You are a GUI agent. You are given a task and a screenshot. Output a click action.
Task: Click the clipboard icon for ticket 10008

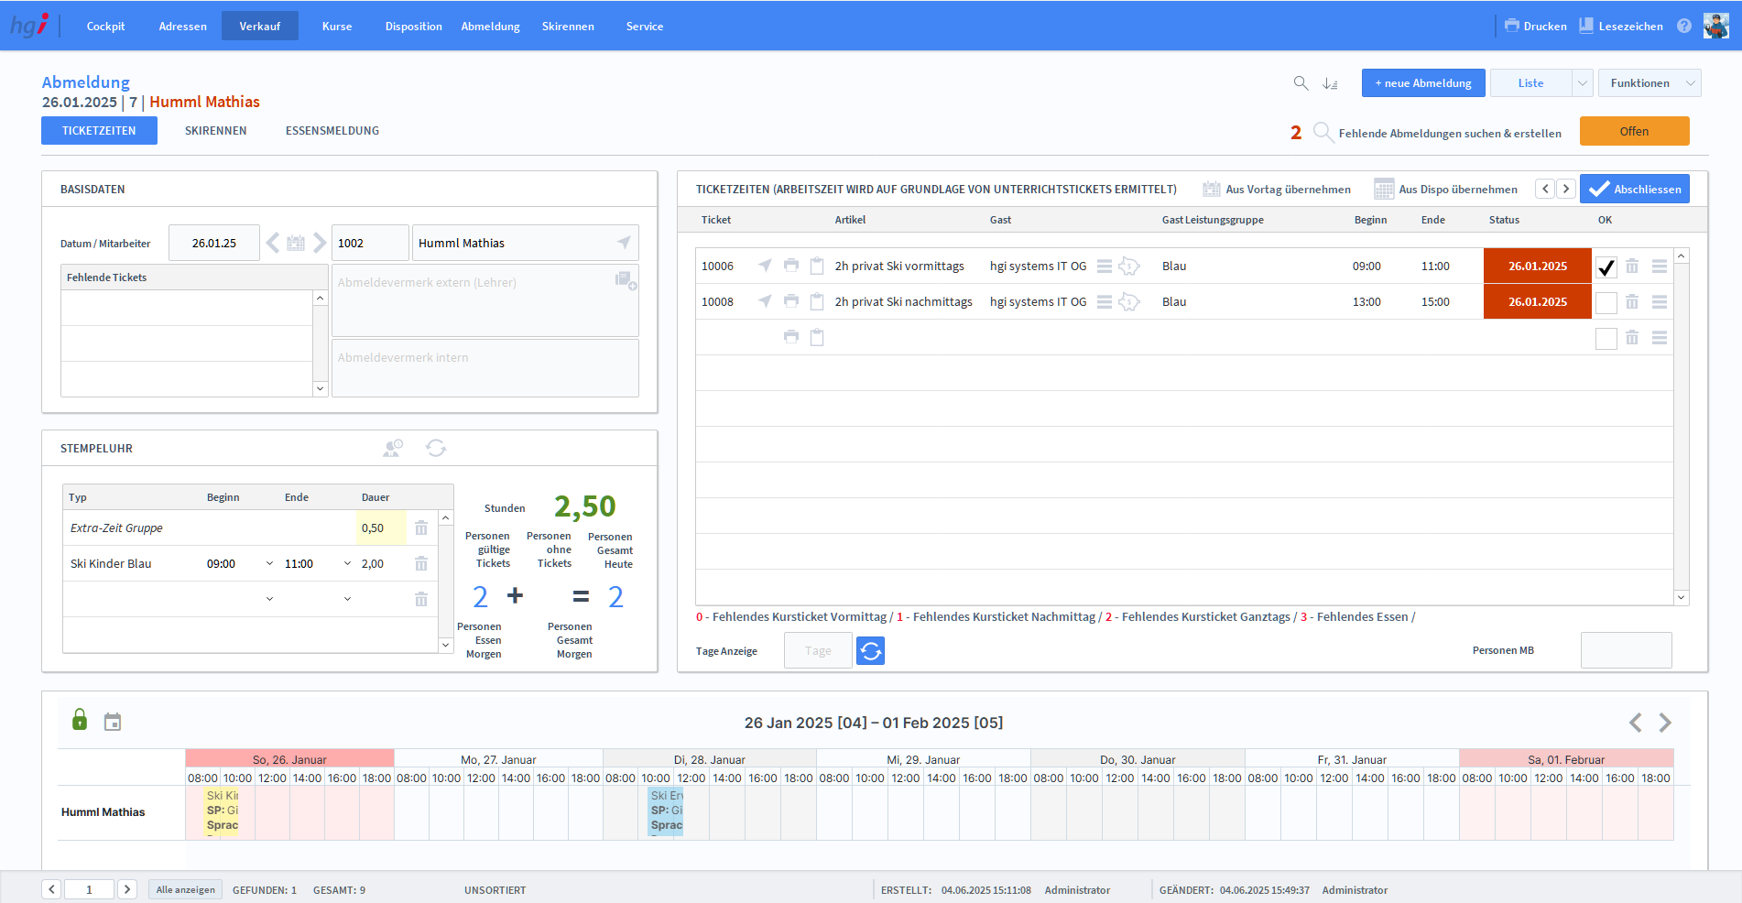tap(817, 302)
